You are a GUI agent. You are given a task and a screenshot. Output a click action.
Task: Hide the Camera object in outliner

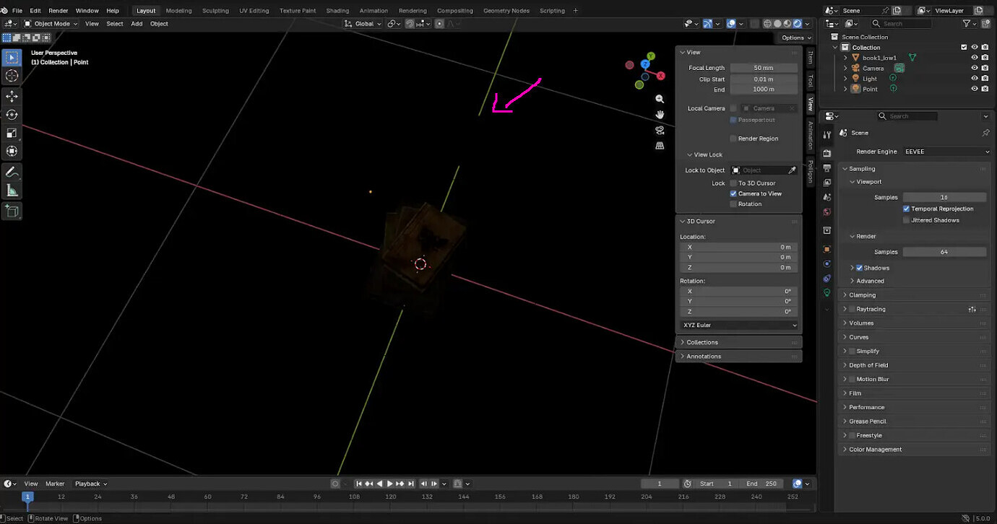(974, 68)
